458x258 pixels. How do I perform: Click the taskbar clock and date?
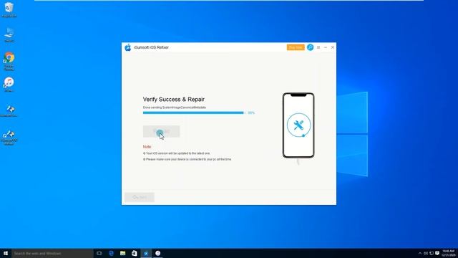click(449, 253)
